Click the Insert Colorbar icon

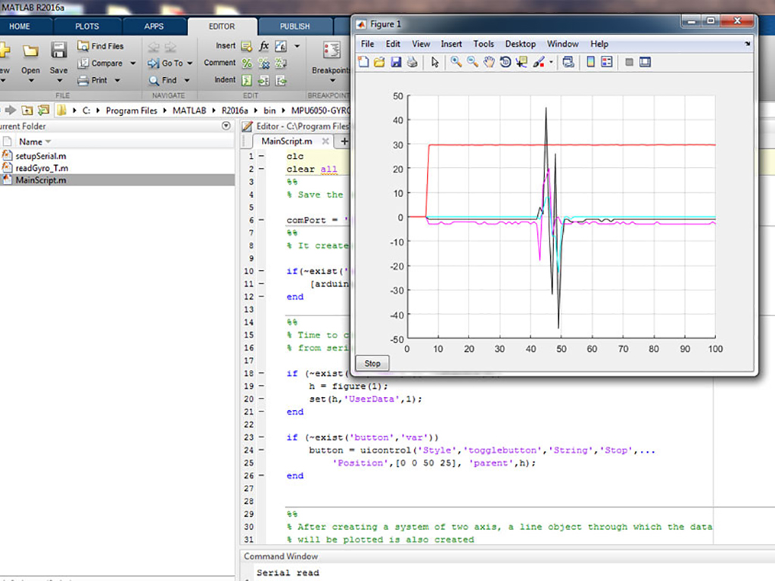590,63
